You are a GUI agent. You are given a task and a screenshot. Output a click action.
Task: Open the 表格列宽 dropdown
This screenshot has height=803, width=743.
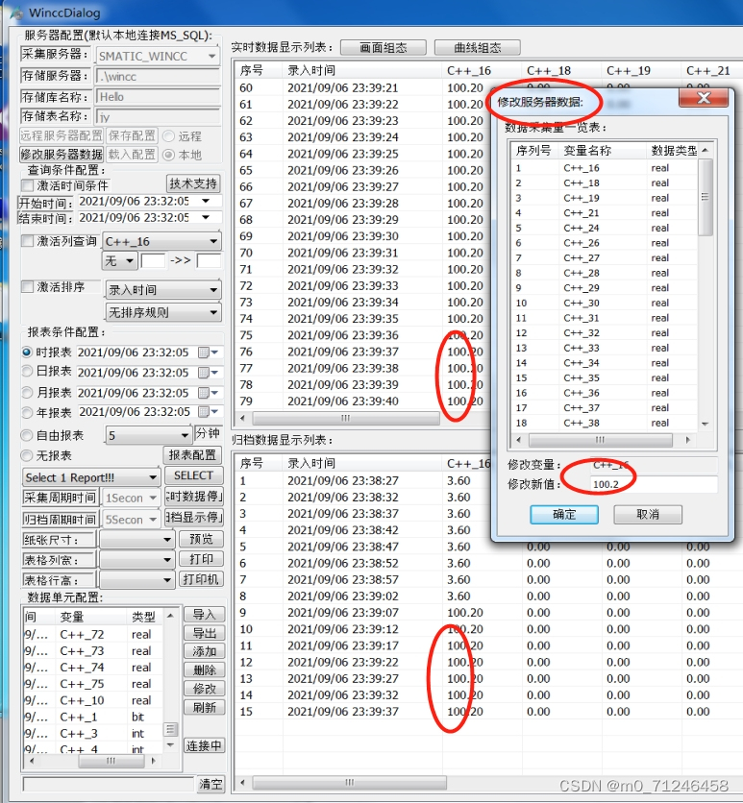coord(166,560)
